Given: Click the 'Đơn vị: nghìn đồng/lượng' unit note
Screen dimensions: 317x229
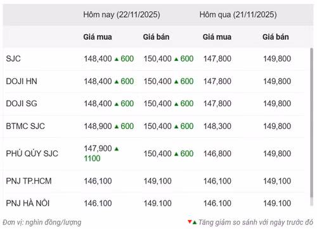Looking at the screenshot, I should (42, 222).
